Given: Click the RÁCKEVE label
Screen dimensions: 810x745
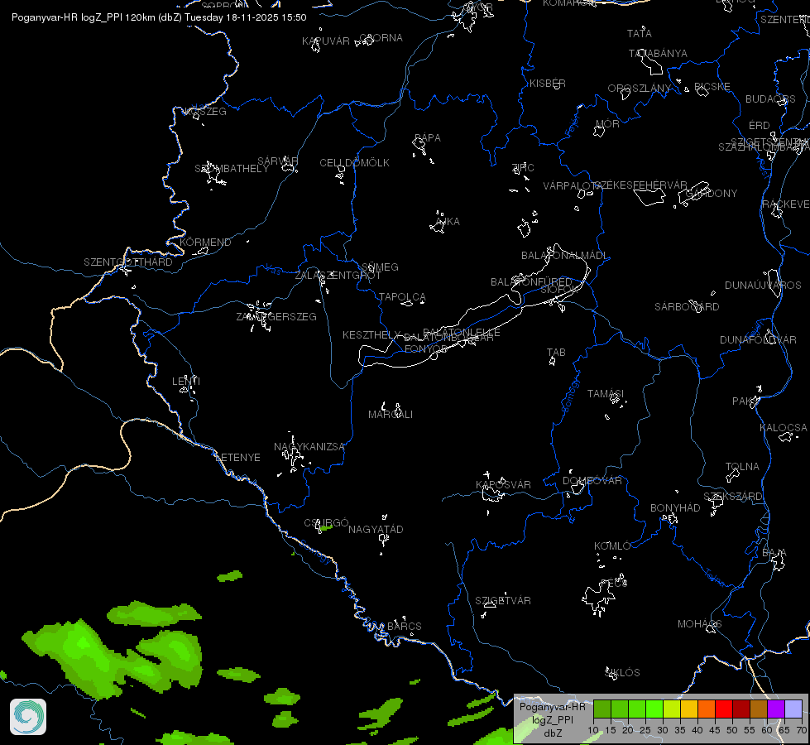Looking at the screenshot, I should [x=786, y=204].
